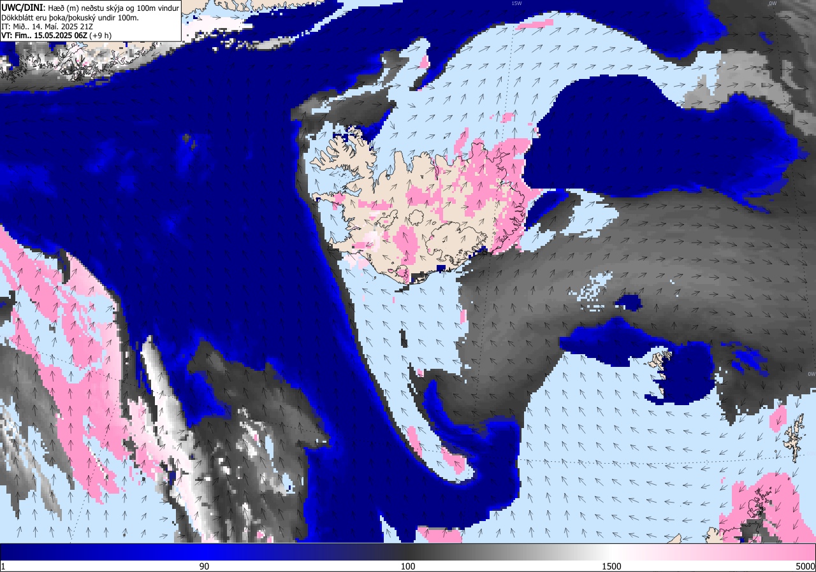Click the cloud-height color scale bar
This screenshot has width=816, height=572.
pos(408,552)
